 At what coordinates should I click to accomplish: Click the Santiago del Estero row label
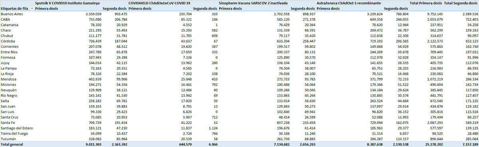pyautogui.click(x=16, y=128)
